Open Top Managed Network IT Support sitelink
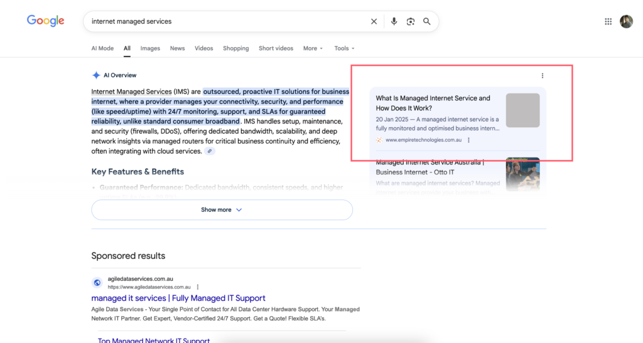The height and width of the screenshot is (343, 643). 153,340
